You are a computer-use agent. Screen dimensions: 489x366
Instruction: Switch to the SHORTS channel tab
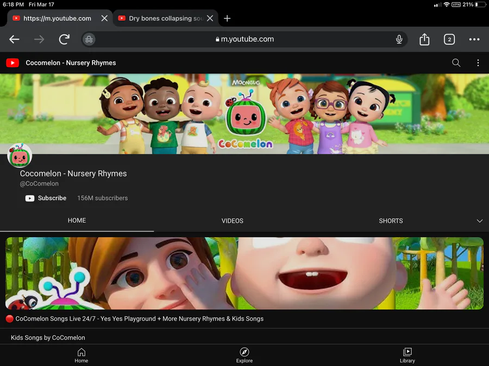[x=391, y=221]
